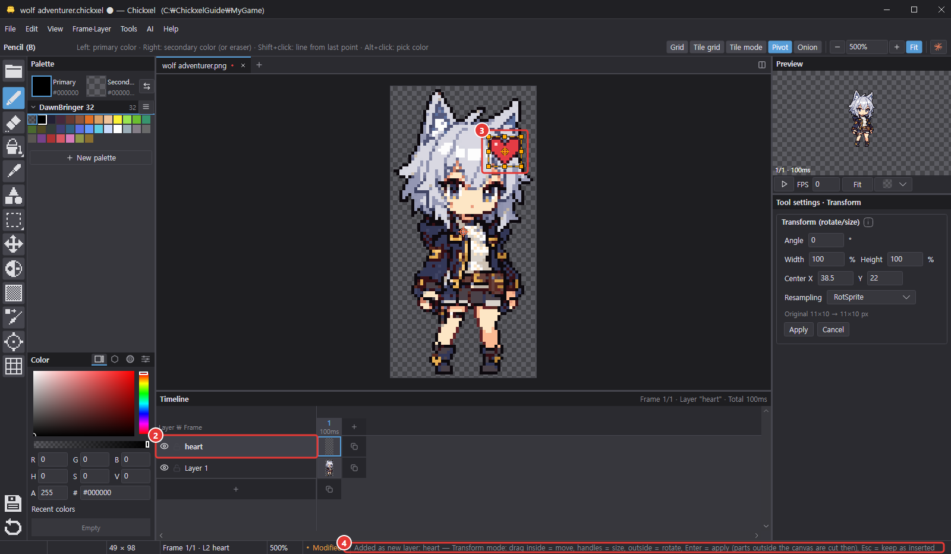This screenshot has height=554, width=951.
Task: Select the paint bucket fill tool
Action: (14, 147)
